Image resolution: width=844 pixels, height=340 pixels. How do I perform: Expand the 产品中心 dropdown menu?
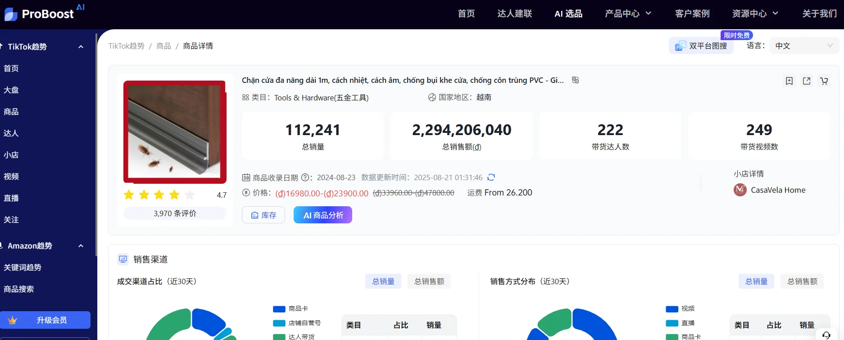point(628,14)
